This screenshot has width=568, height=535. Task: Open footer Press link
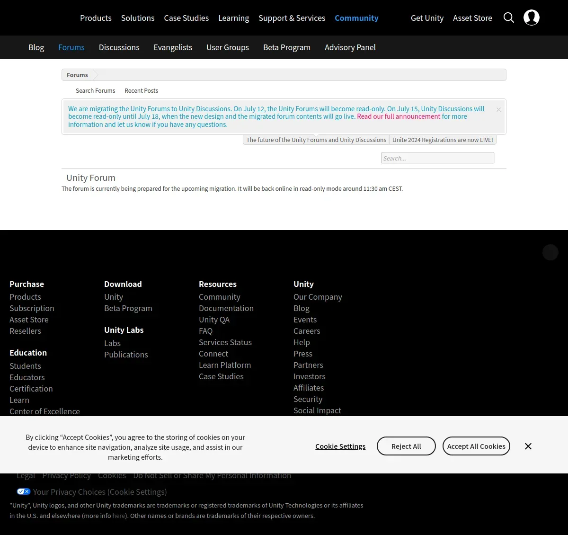click(x=303, y=354)
